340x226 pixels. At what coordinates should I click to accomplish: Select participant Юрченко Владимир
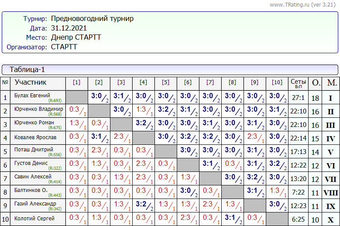[38, 109]
